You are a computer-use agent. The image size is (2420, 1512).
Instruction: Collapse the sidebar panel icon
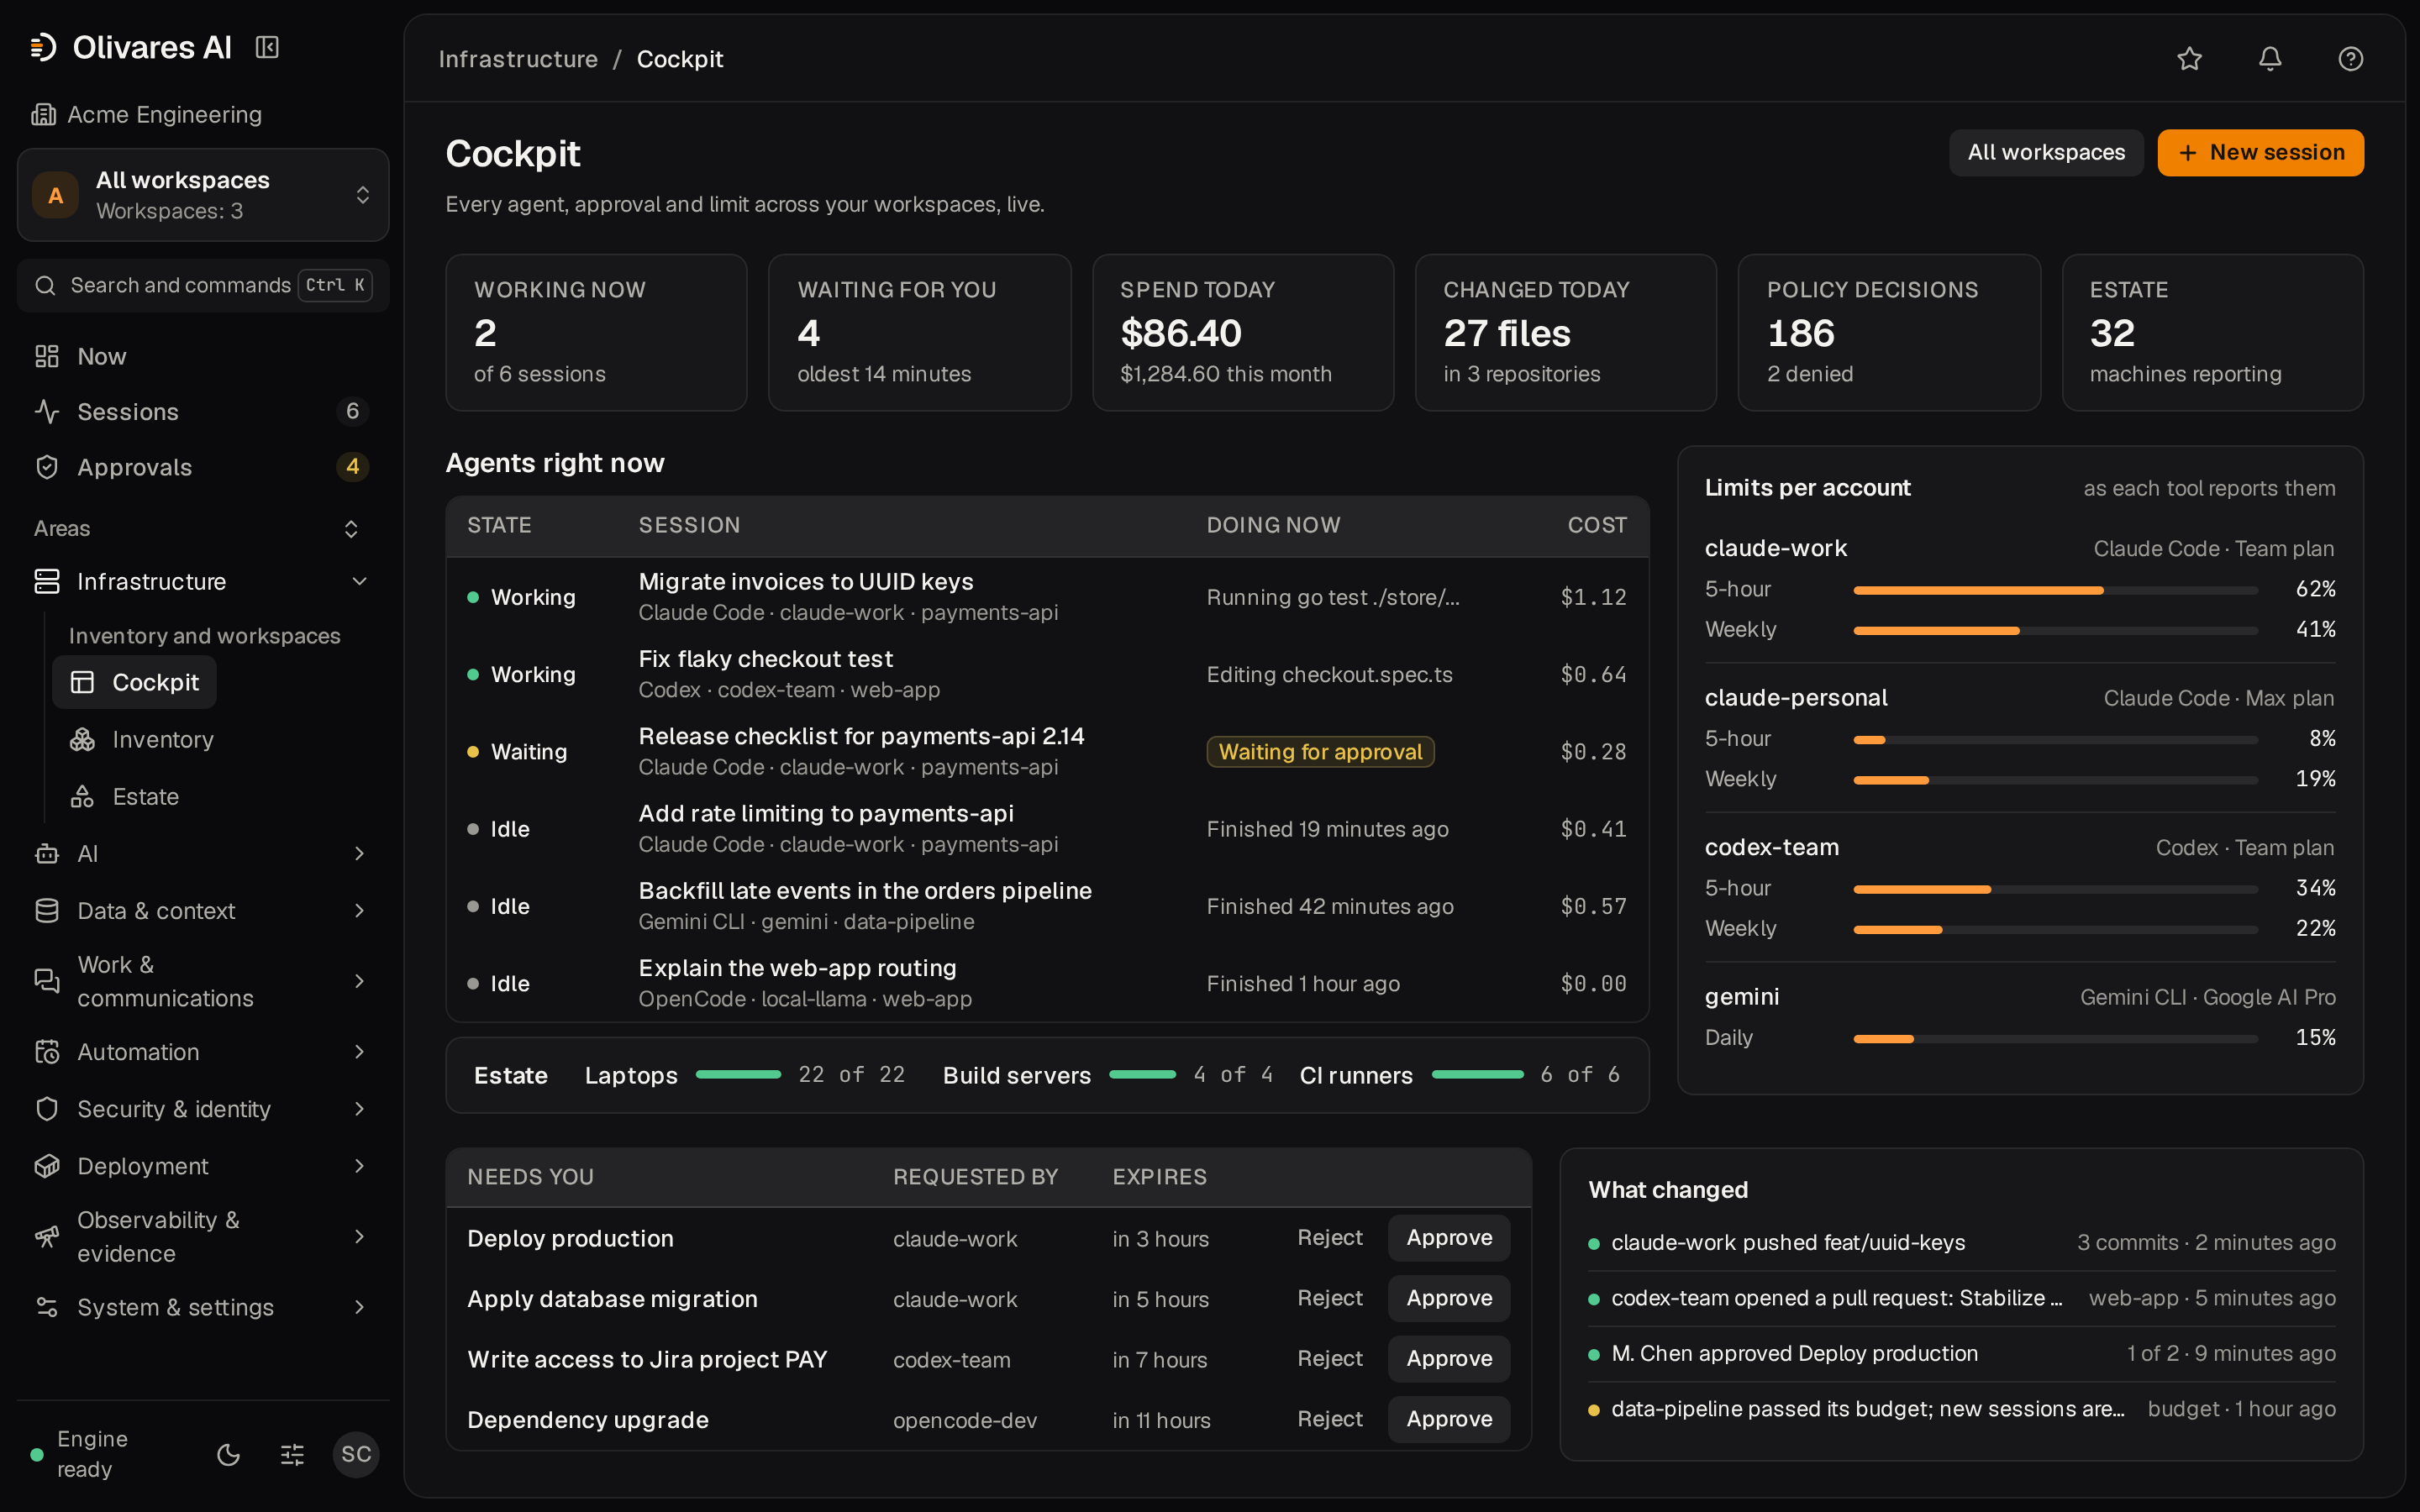pos(267,47)
